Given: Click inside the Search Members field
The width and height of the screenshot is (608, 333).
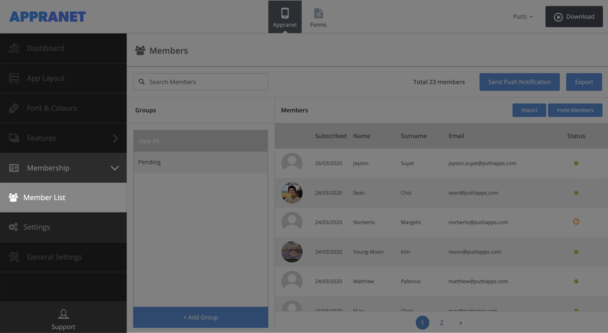Looking at the screenshot, I should coord(200,82).
